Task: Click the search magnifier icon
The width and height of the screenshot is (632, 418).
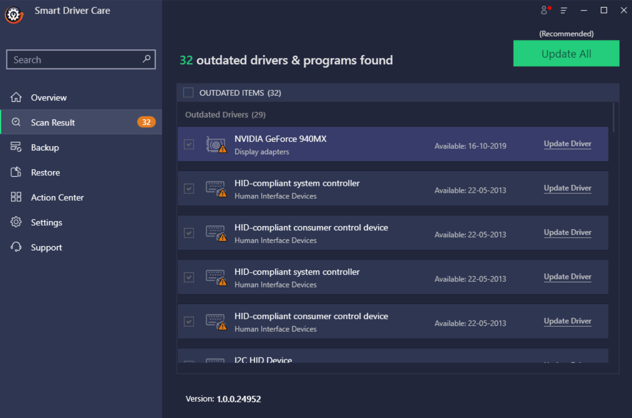Action: tap(146, 59)
